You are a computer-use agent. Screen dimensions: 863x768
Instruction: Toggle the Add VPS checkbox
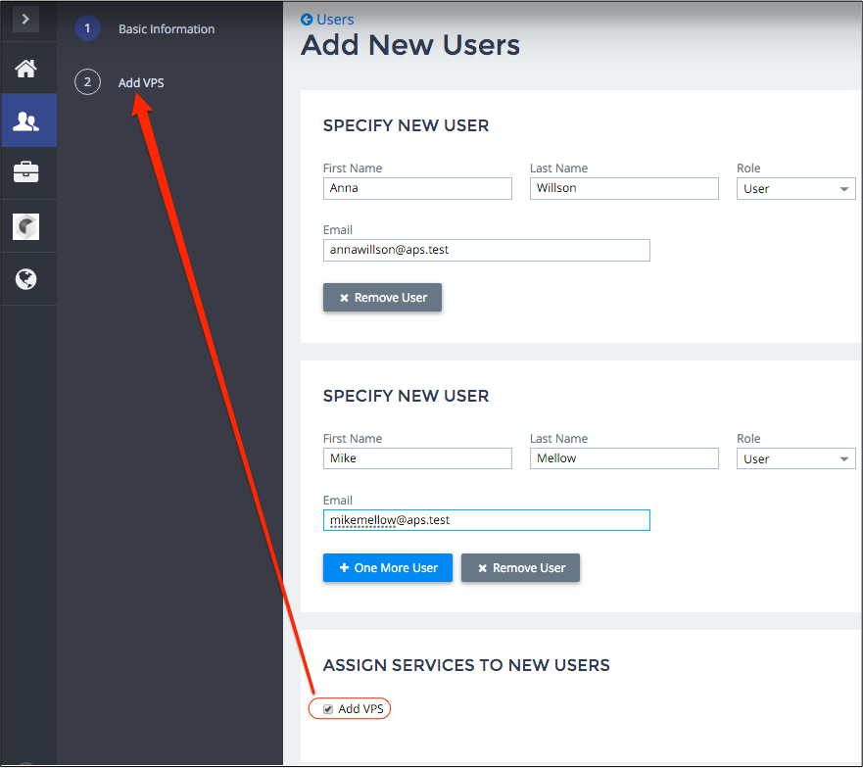point(328,709)
